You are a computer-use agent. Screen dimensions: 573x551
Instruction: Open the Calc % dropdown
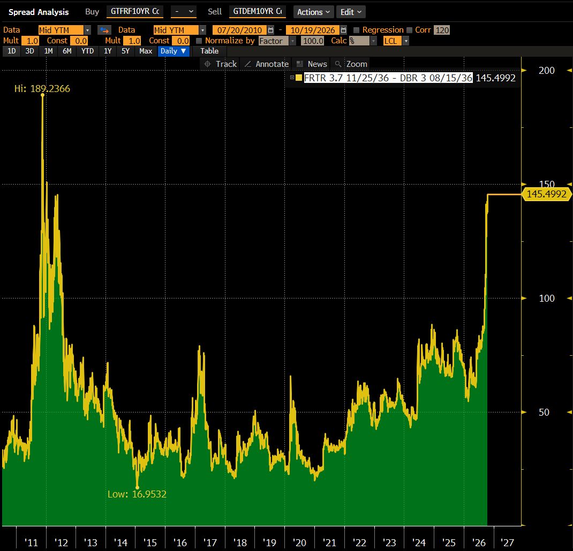(x=373, y=41)
